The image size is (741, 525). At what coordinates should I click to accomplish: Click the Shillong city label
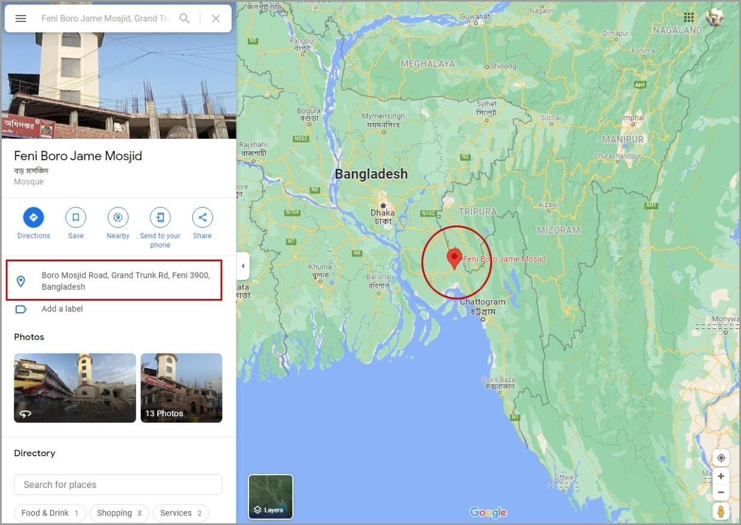503,66
